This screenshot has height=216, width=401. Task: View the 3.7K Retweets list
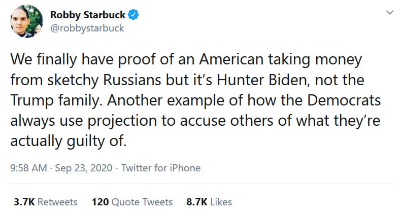click(x=46, y=202)
